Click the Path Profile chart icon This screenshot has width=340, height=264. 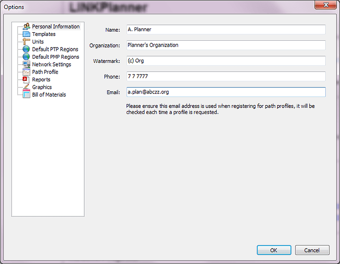tap(26, 72)
